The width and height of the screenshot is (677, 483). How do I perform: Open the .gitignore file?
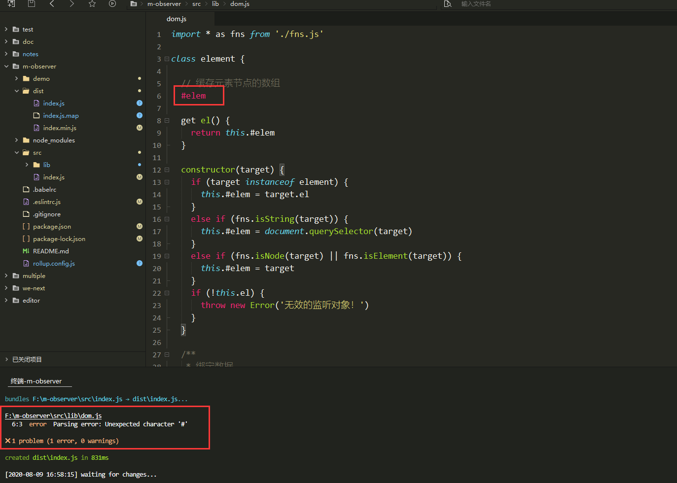47,214
